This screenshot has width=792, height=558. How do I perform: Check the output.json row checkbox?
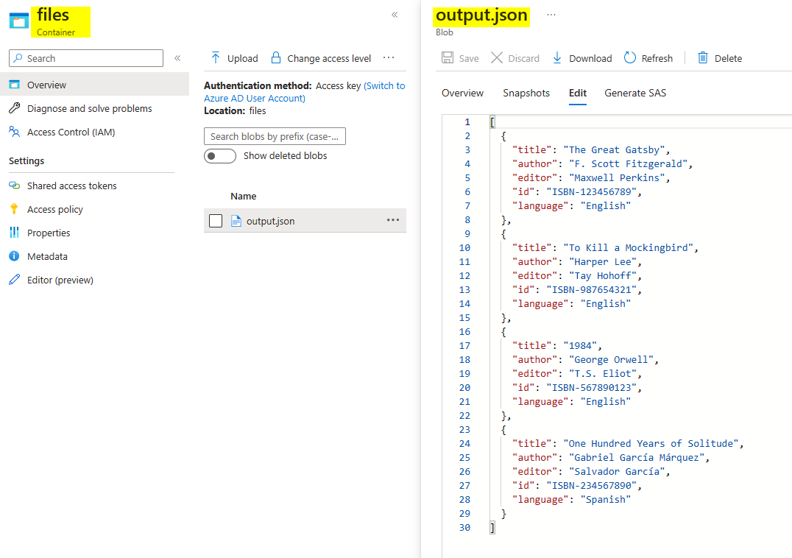tap(216, 221)
